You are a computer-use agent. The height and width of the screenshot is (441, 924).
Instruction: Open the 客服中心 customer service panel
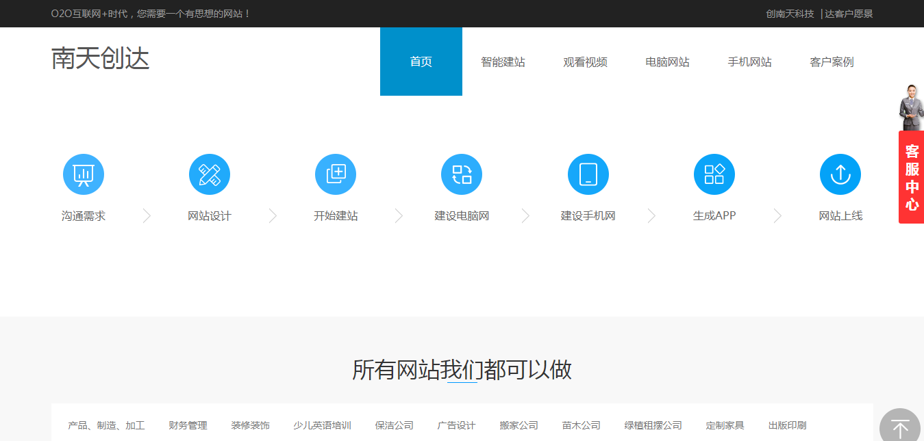(911, 176)
